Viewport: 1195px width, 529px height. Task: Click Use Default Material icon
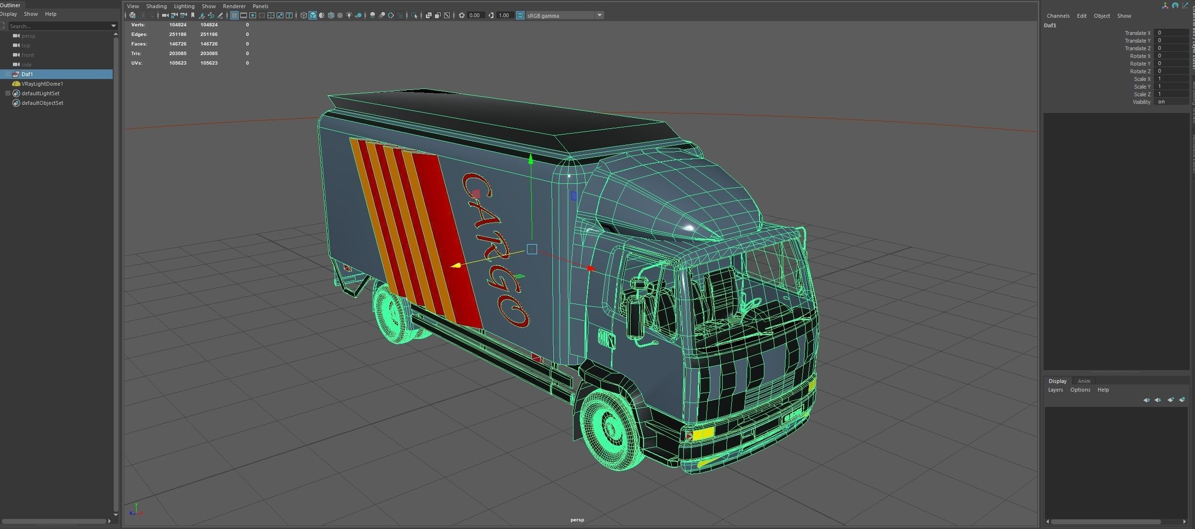point(322,15)
